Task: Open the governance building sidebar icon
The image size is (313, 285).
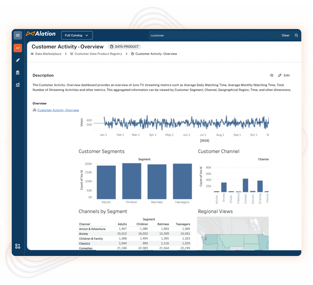Action: 18,73
